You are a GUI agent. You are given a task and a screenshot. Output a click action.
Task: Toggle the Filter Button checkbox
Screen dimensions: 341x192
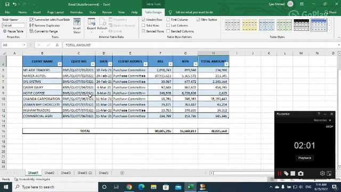[x=198, y=20]
